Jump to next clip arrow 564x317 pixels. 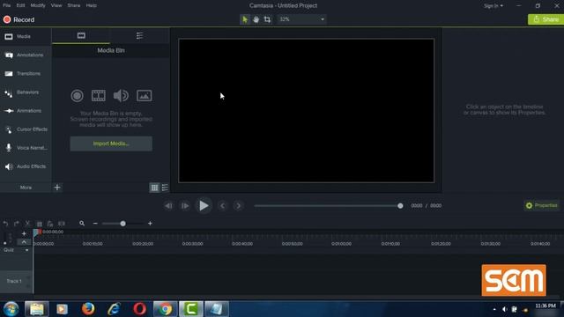[x=238, y=205]
